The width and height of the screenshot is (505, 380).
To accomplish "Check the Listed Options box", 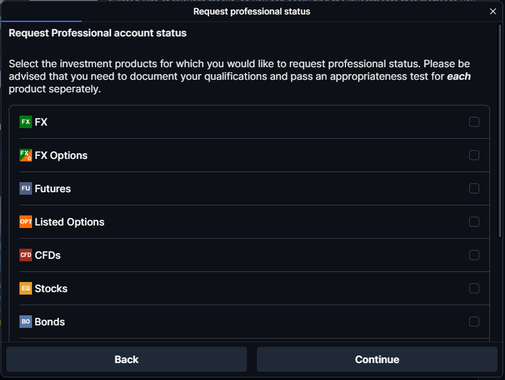I will coord(474,222).
